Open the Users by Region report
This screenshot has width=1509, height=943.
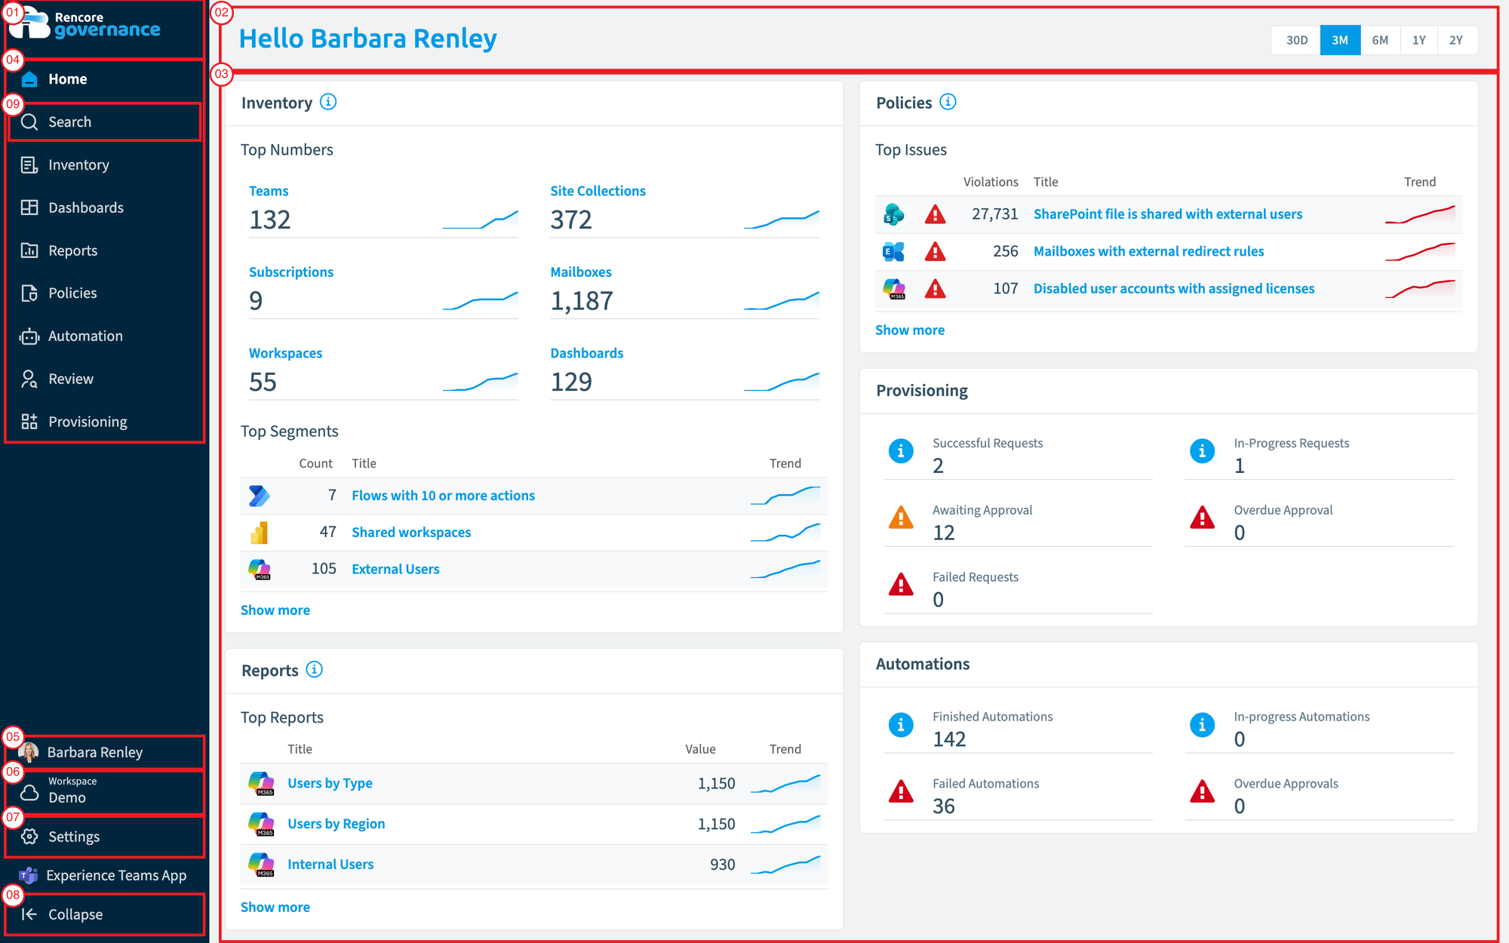pos(336,824)
